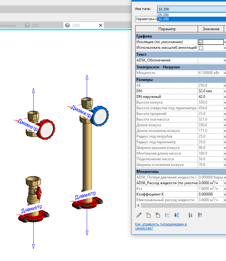This screenshot has width=226, height=261.
Task: Click the DN наружный value field 42.0
Action: coord(210,97)
